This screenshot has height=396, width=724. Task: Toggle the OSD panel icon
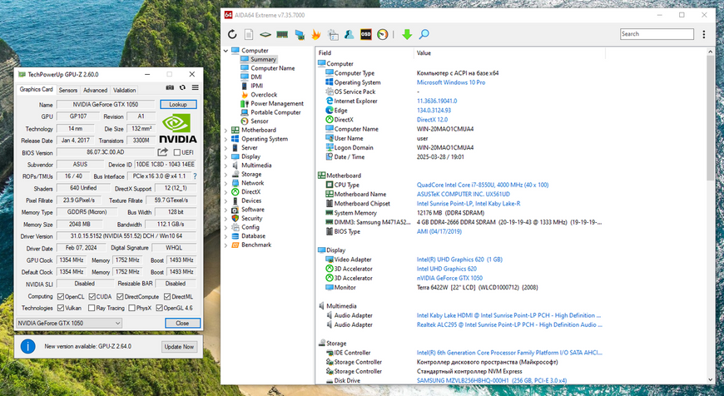point(365,34)
